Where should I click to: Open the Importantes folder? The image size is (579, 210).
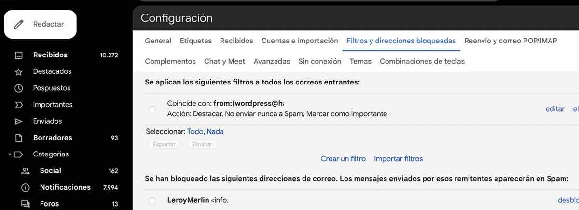(53, 105)
